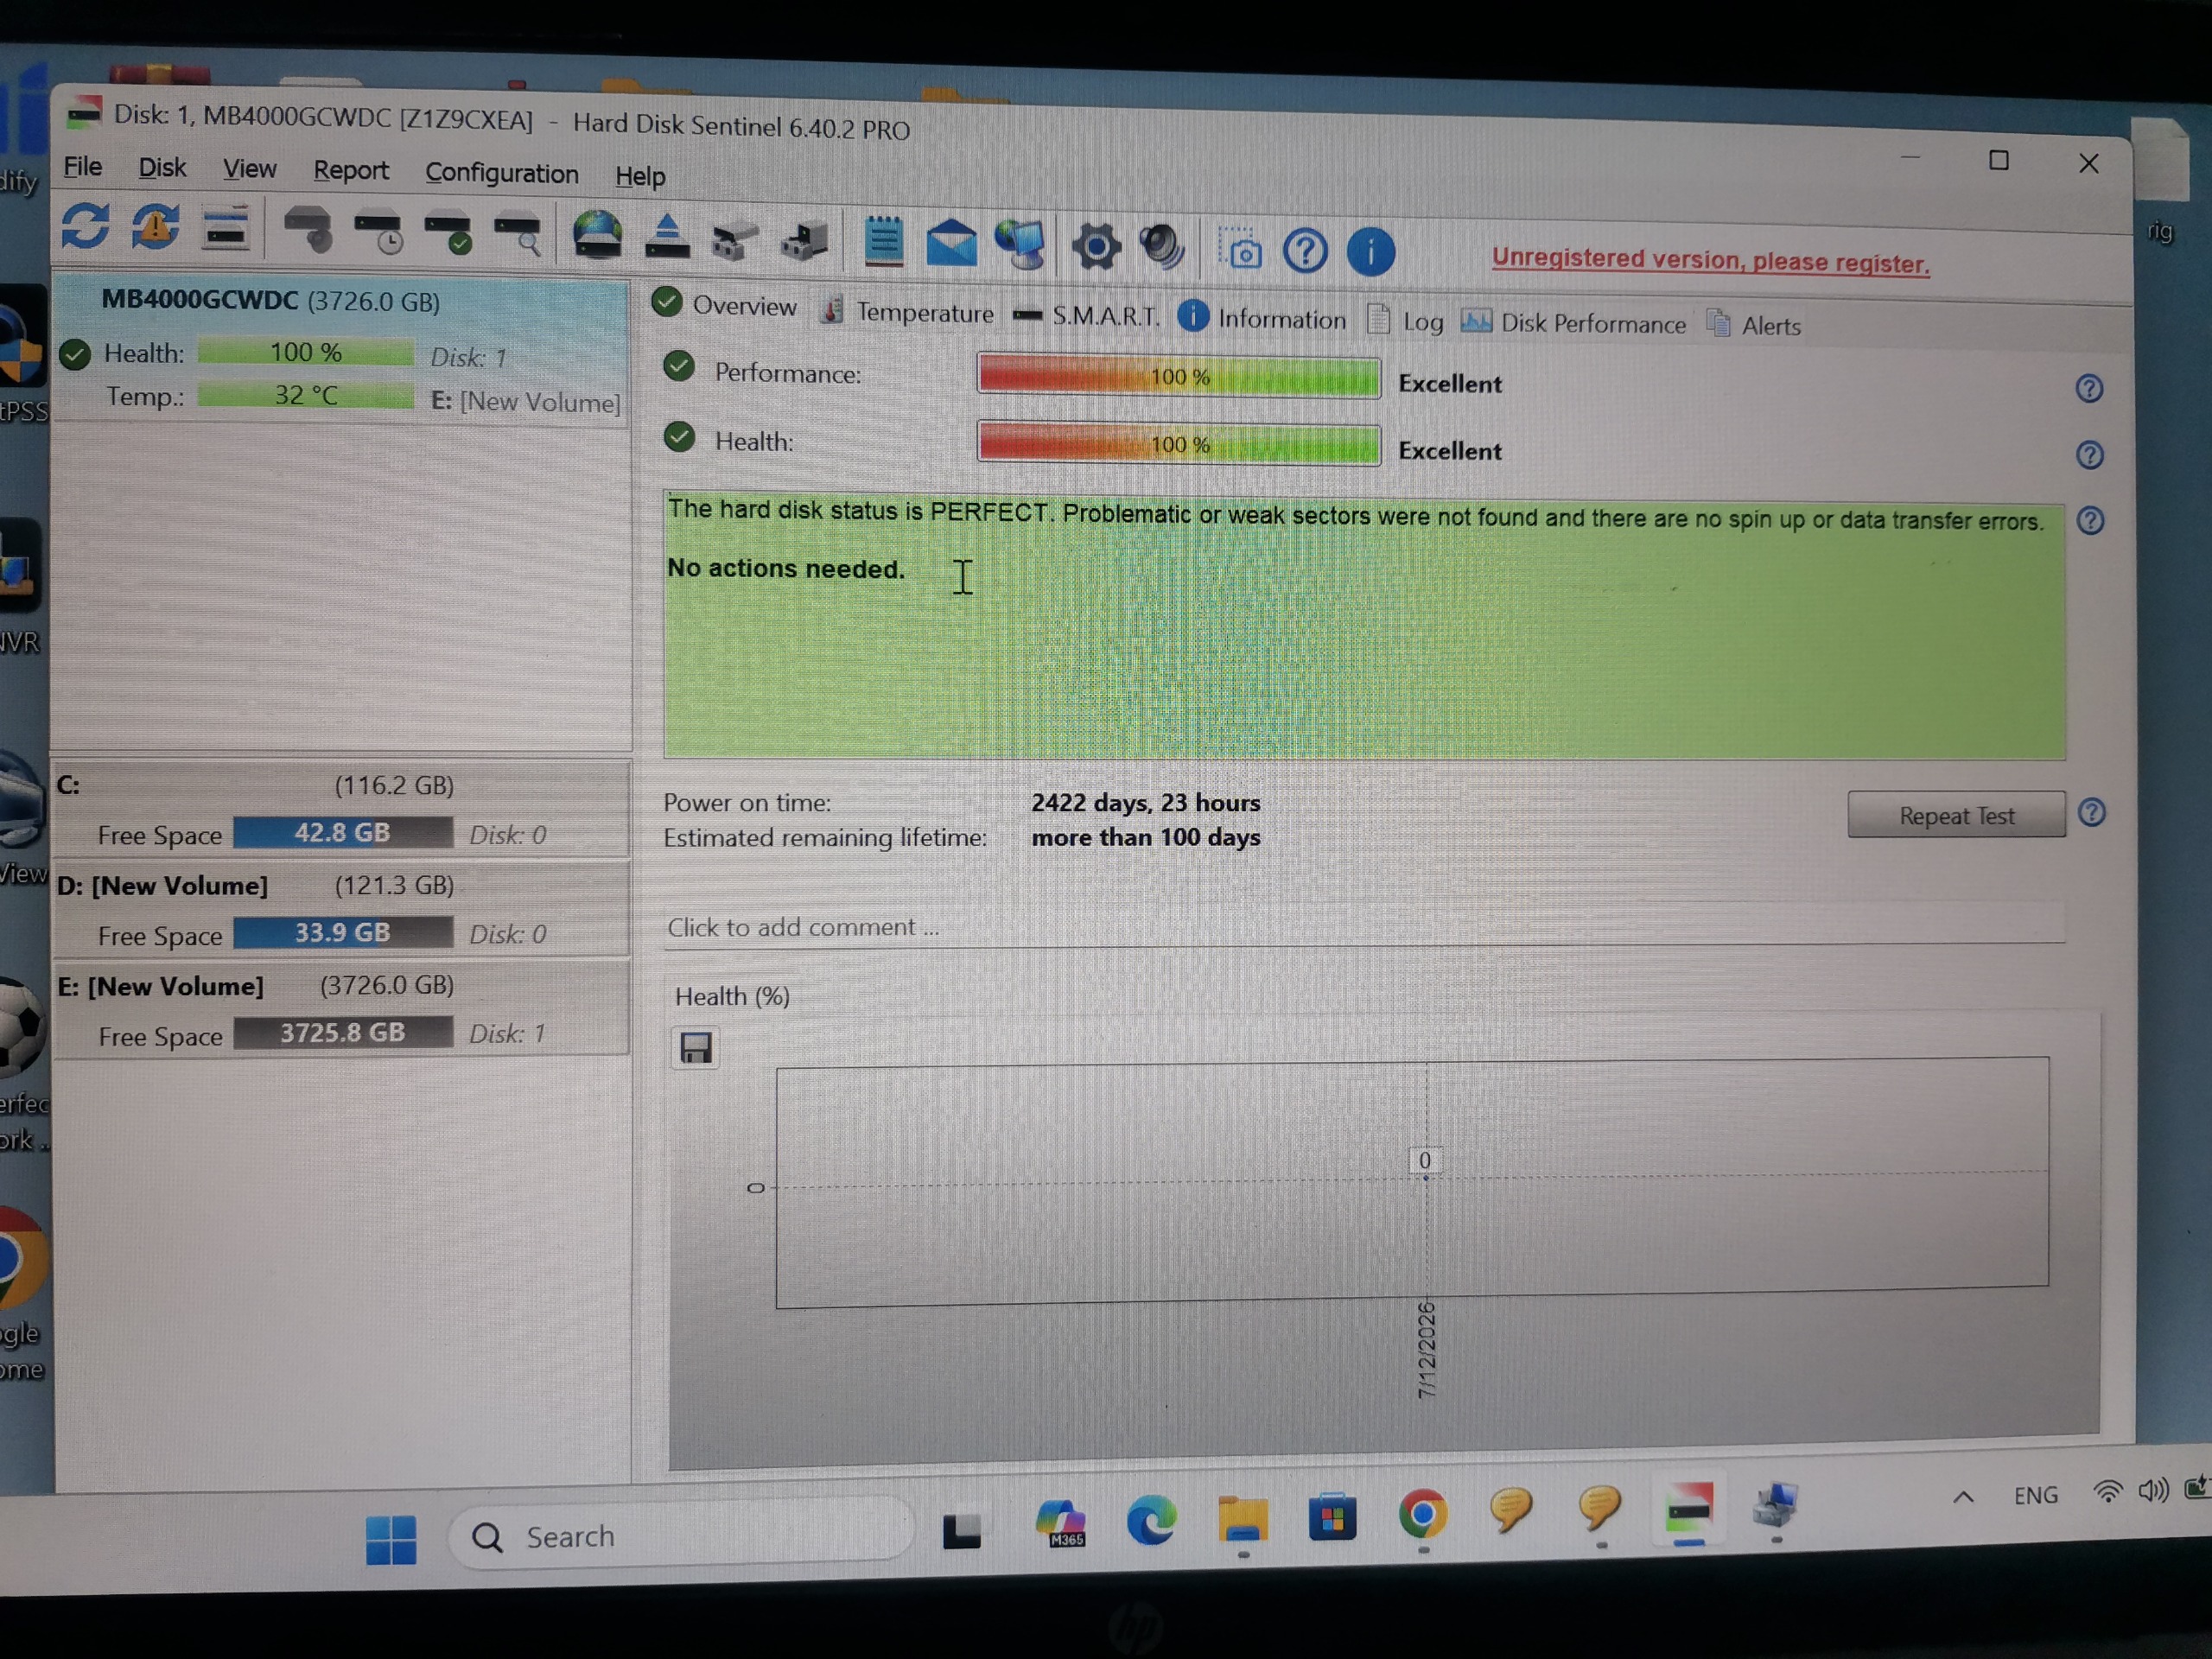Open the Disk menu

162,168
